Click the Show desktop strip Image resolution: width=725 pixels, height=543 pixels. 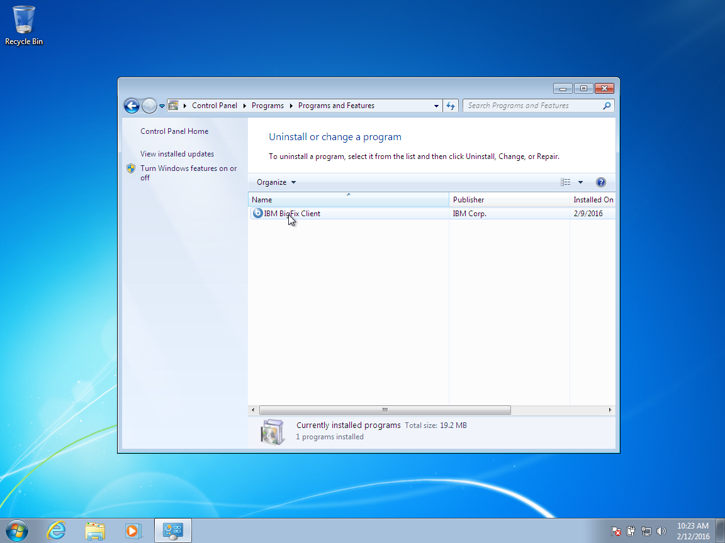click(x=721, y=530)
